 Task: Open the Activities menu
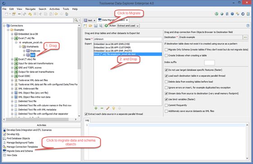pos(55,9)
